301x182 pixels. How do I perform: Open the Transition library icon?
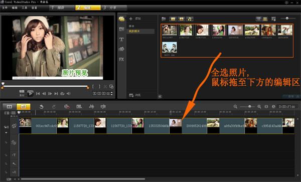pos(121,29)
